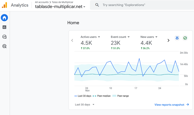Click the Peer range legend swatch
Viewport: 194px width, 115px height.
[114, 96]
